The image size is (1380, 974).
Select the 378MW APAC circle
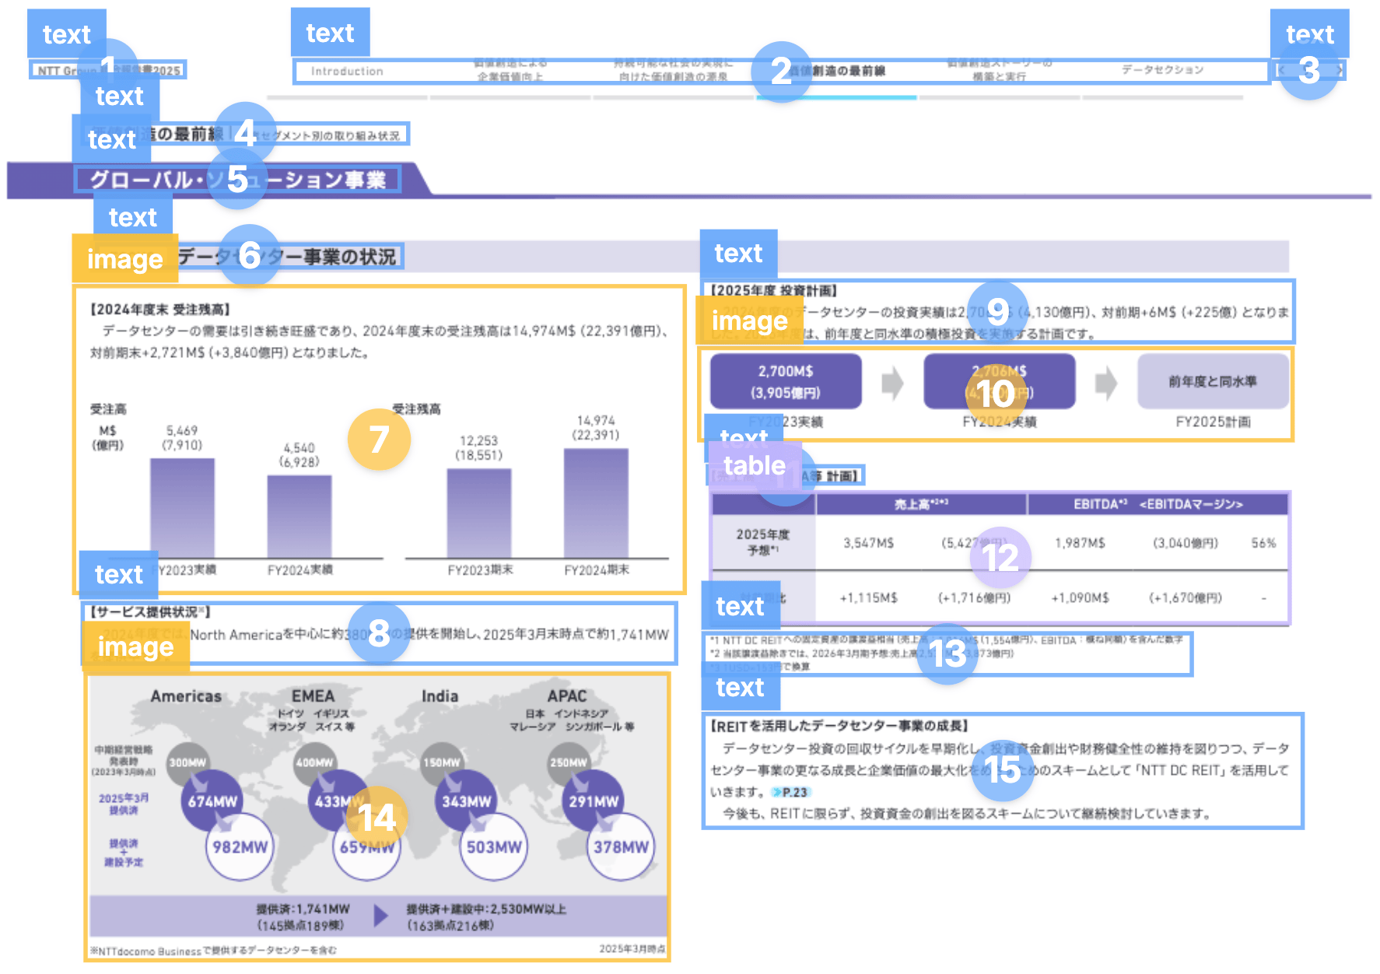621,847
